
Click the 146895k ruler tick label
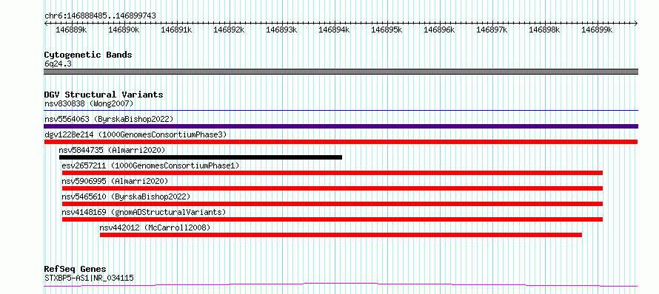point(387,30)
